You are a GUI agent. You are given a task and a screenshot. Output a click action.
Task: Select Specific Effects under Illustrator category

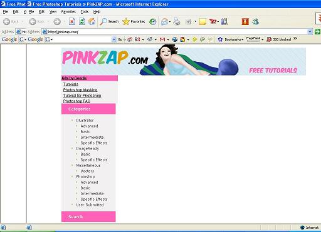point(94,143)
